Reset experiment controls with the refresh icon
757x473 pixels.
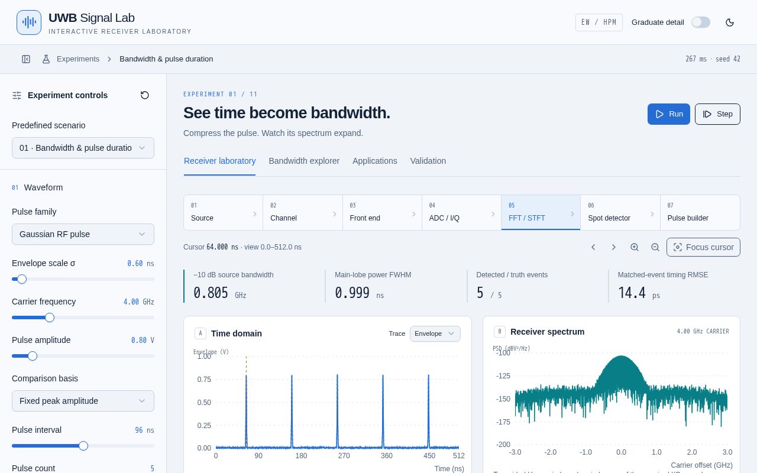pos(145,95)
